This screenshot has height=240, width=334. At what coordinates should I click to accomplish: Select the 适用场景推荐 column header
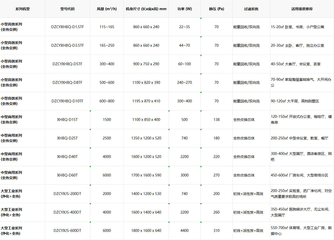tap(302, 9)
